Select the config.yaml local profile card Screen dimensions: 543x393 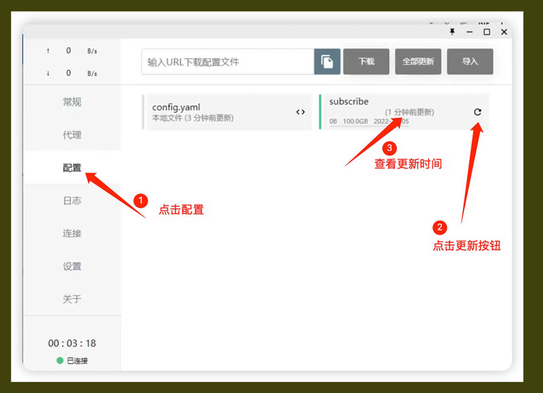(x=217, y=112)
